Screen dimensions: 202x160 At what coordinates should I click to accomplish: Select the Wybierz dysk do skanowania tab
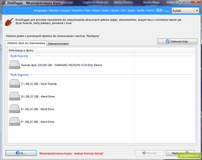point(26,43)
